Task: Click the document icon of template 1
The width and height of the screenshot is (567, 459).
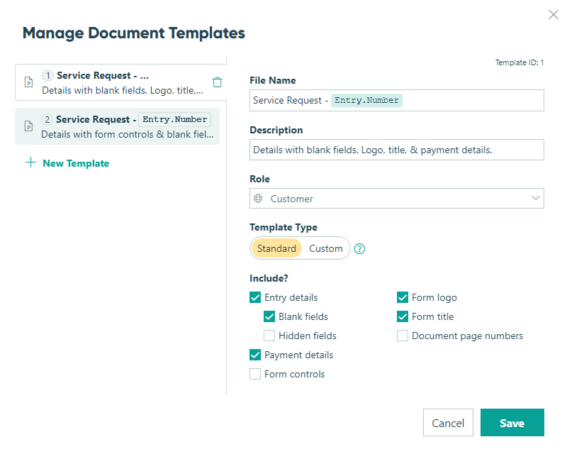Action: click(x=28, y=82)
